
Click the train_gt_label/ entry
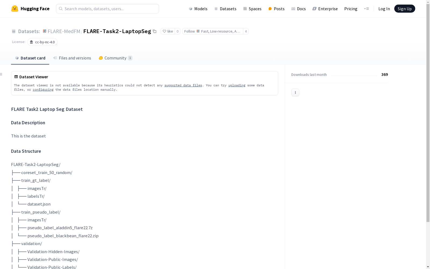pyautogui.click(x=36, y=180)
